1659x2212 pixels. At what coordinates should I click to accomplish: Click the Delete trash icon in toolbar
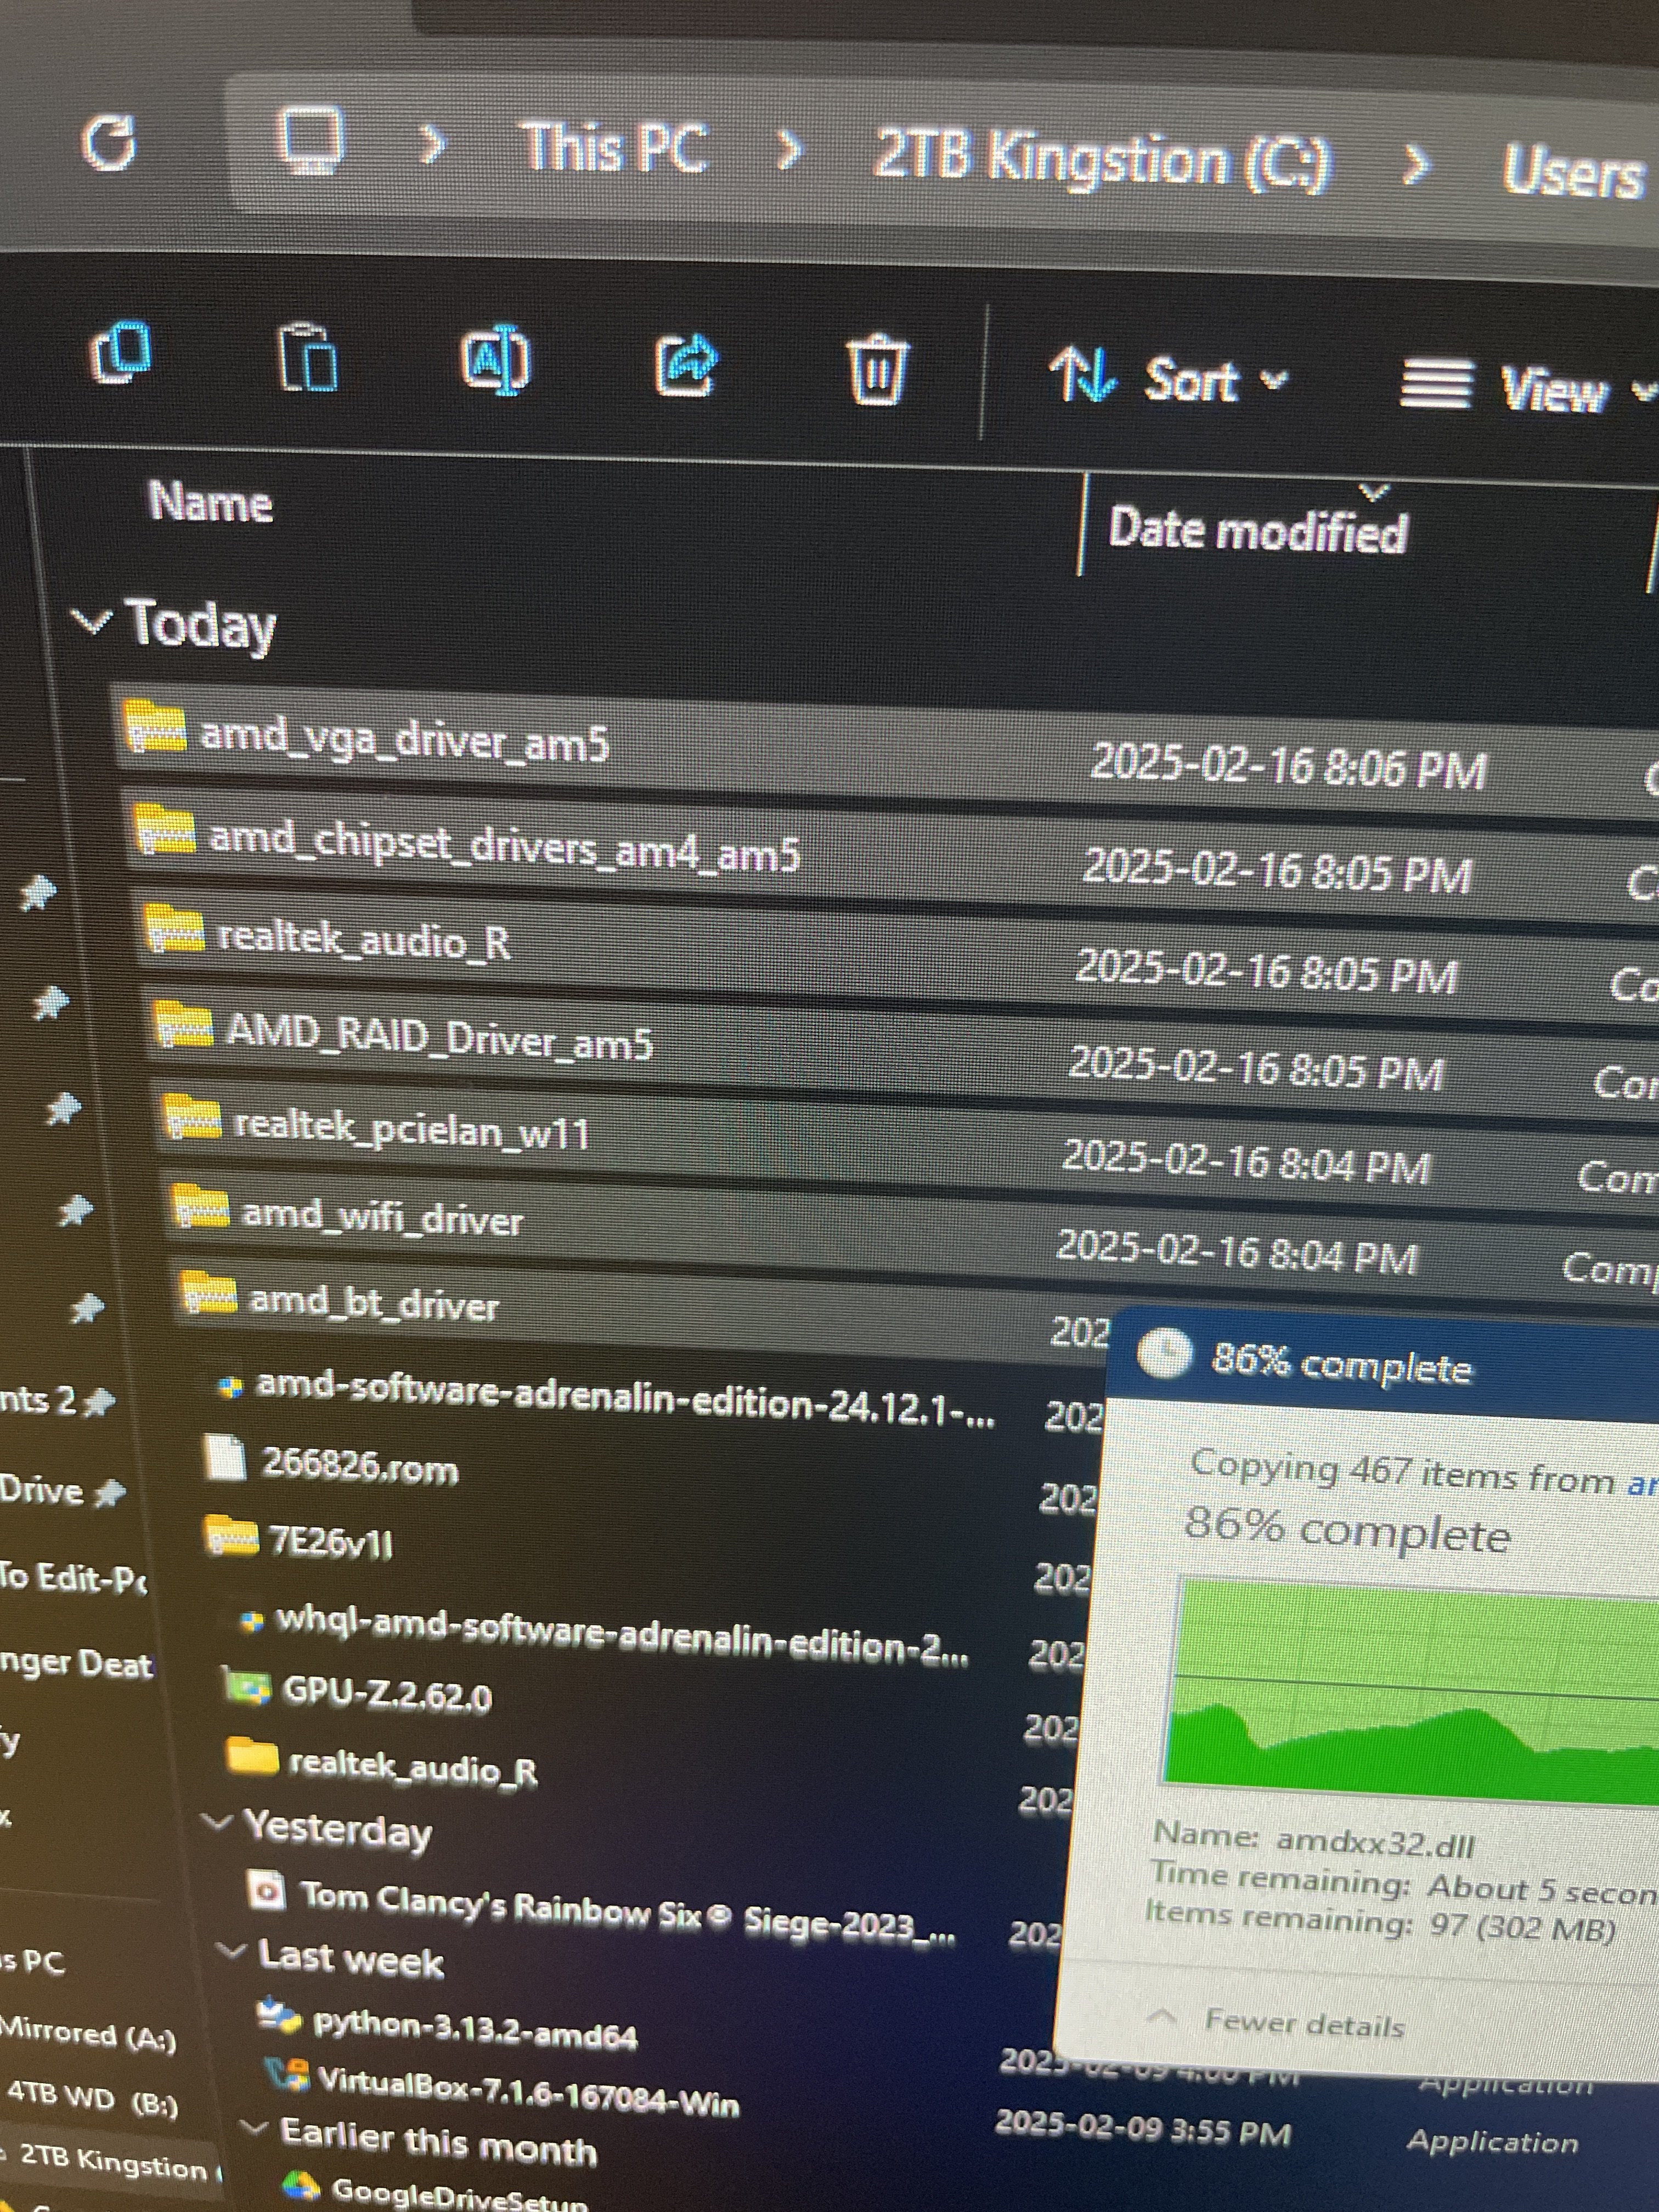click(877, 370)
